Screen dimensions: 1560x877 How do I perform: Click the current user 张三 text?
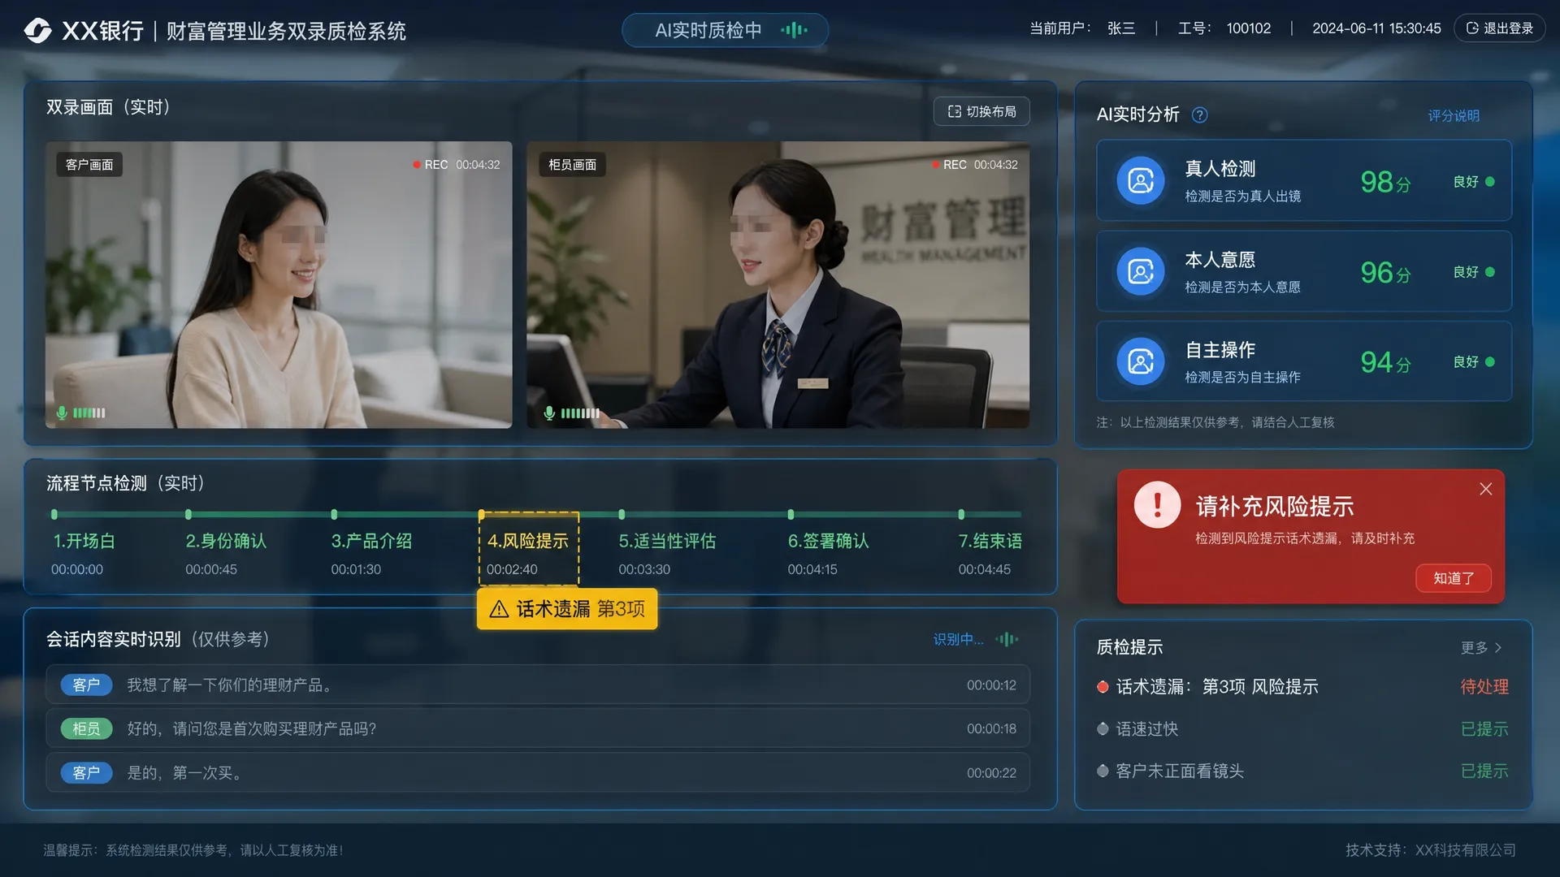coord(1120,28)
